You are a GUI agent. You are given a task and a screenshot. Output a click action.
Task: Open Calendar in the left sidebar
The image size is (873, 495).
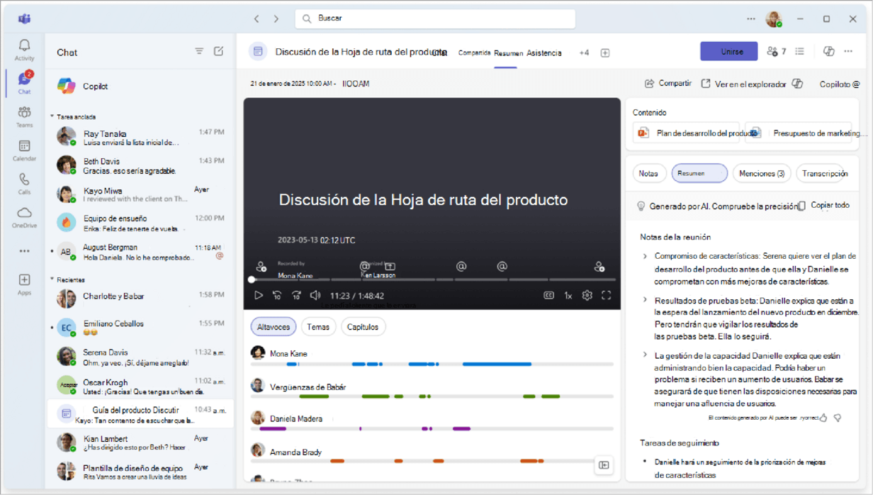pyautogui.click(x=24, y=150)
